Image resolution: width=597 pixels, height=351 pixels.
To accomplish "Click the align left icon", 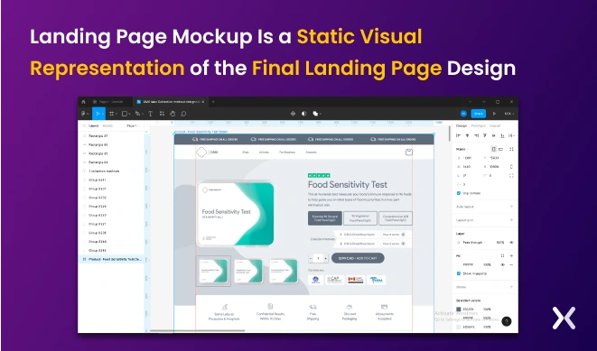I will coord(459,135).
